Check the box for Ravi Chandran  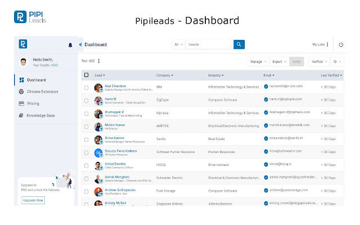[86, 87]
